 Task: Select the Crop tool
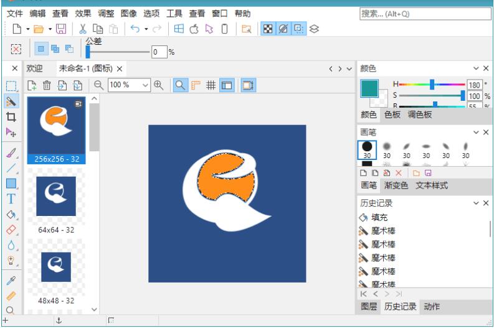click(x=11, y=117)
